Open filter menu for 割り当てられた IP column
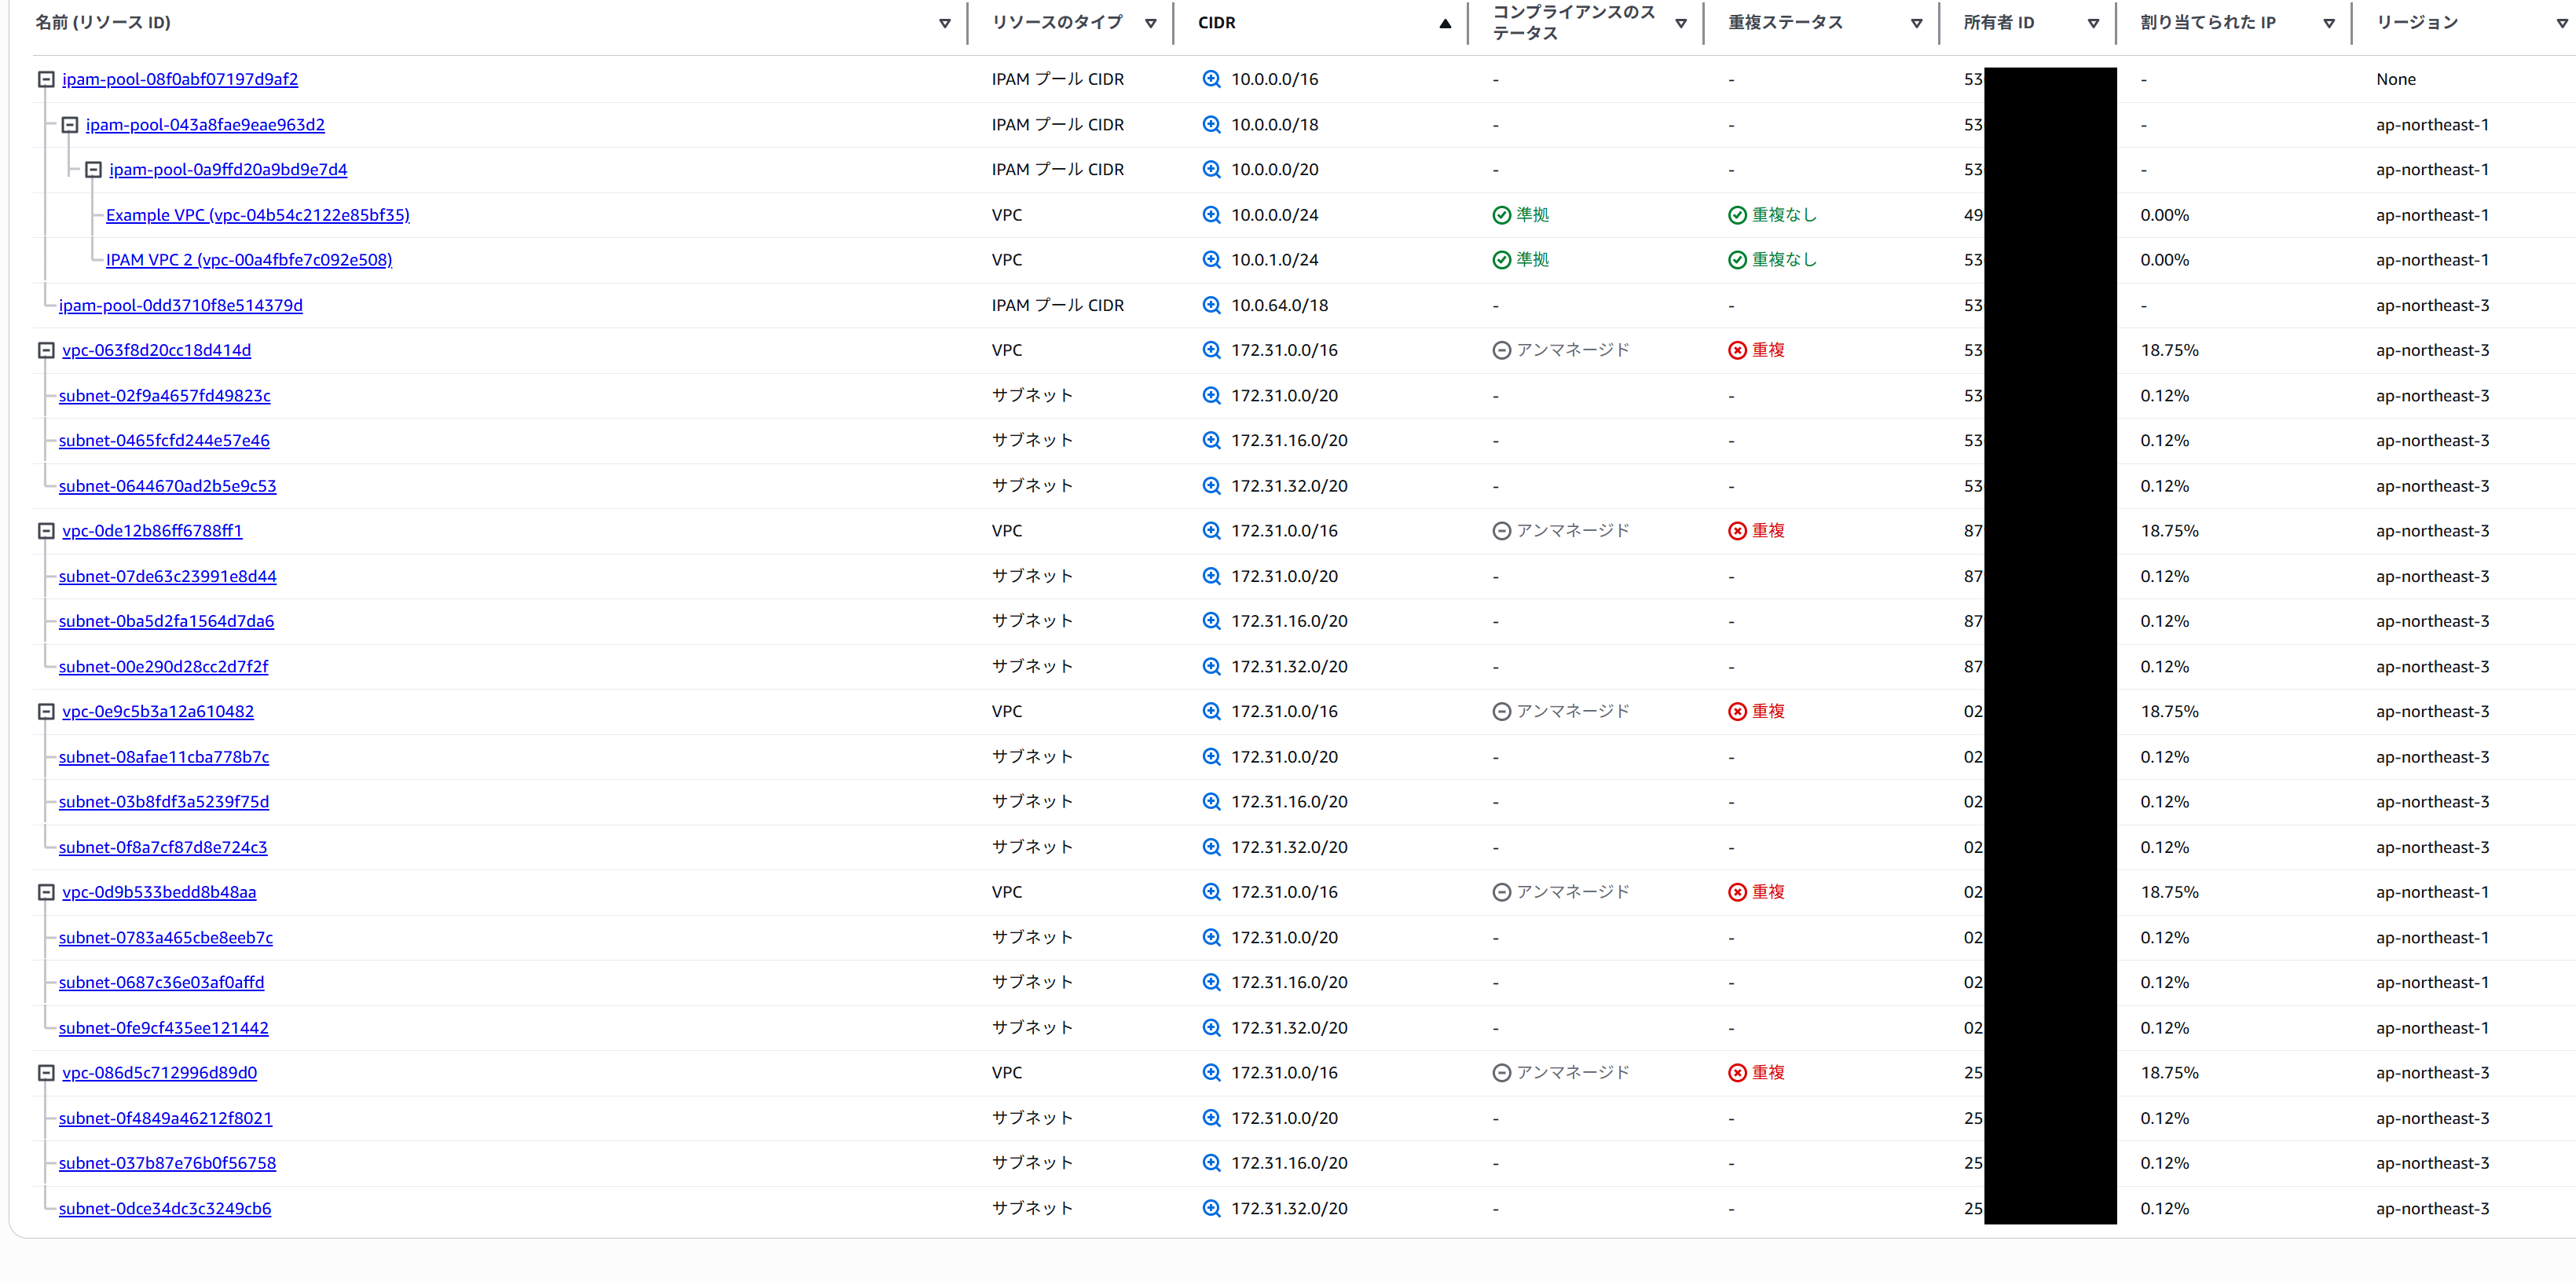The image size is (2576, 1281). click(x=2329, y=23)
